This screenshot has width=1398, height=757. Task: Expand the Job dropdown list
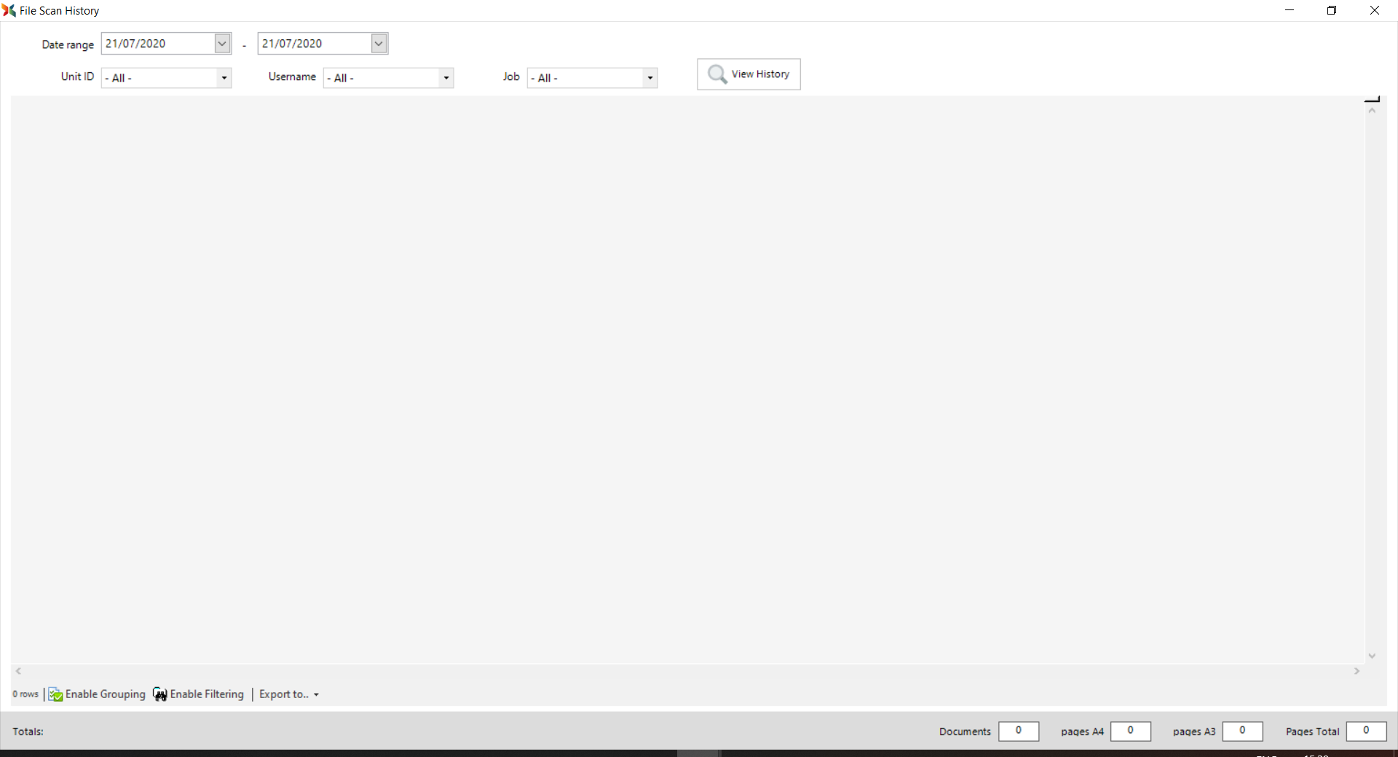coord(650,78)
